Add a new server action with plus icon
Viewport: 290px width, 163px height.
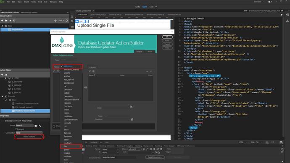coord(2,21)
